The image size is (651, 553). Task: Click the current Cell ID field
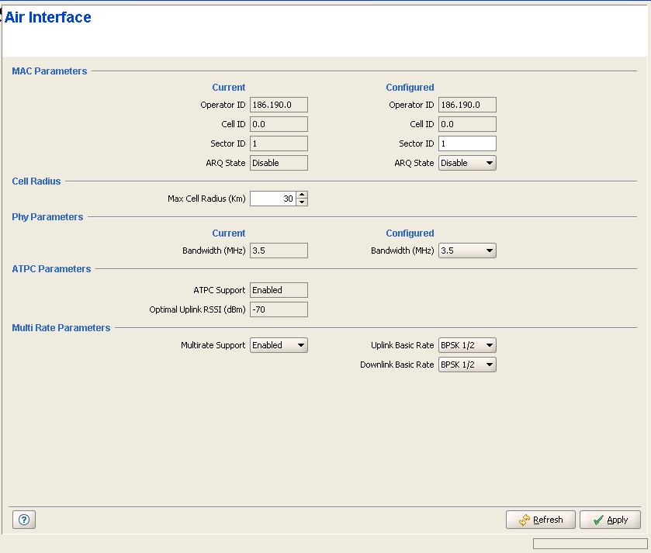tap(279, 124)
